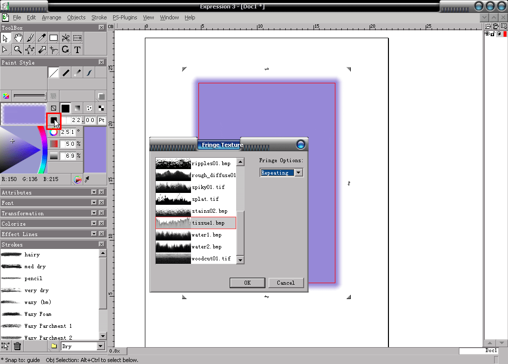508x364 pixels.
Task: Activate the Zoom magnifier tool
Action: (x=18, y=50)
